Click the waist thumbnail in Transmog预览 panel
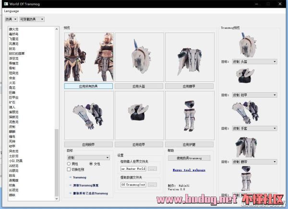The width and height of the screenshot is (288, 209). point(247,147)
